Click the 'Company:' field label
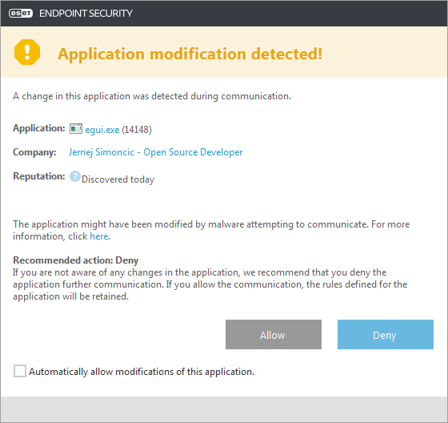Screen dimensions: 448x423 coord(34,152)
